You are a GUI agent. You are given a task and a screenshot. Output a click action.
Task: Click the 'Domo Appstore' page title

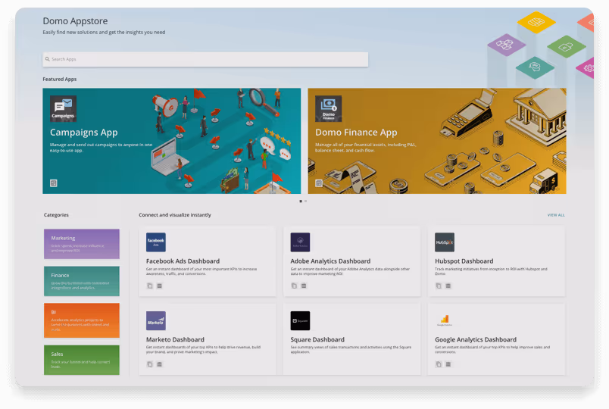tap(75, 21)
